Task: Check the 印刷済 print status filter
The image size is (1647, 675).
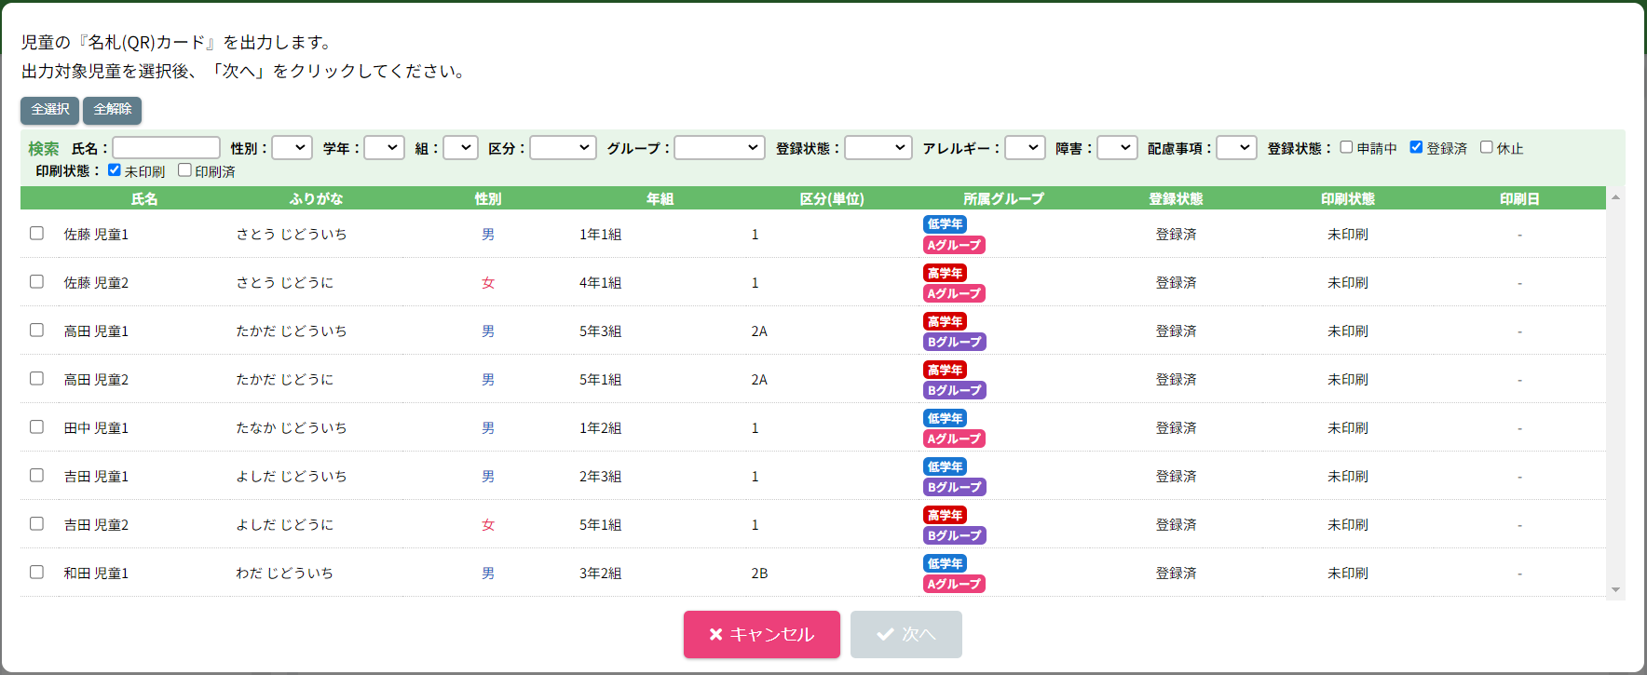Action: pos(184,170)
